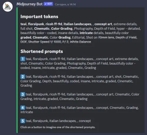Click the bold word floralpunk in tokens
The height and width of the screenshot is (135, 147).
click(x=36, y=24)
